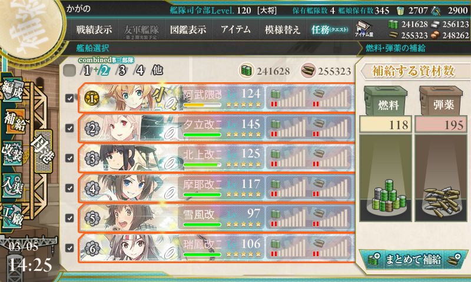Uncheck the checkbox for 阿武隈改二

coord(69,98)
